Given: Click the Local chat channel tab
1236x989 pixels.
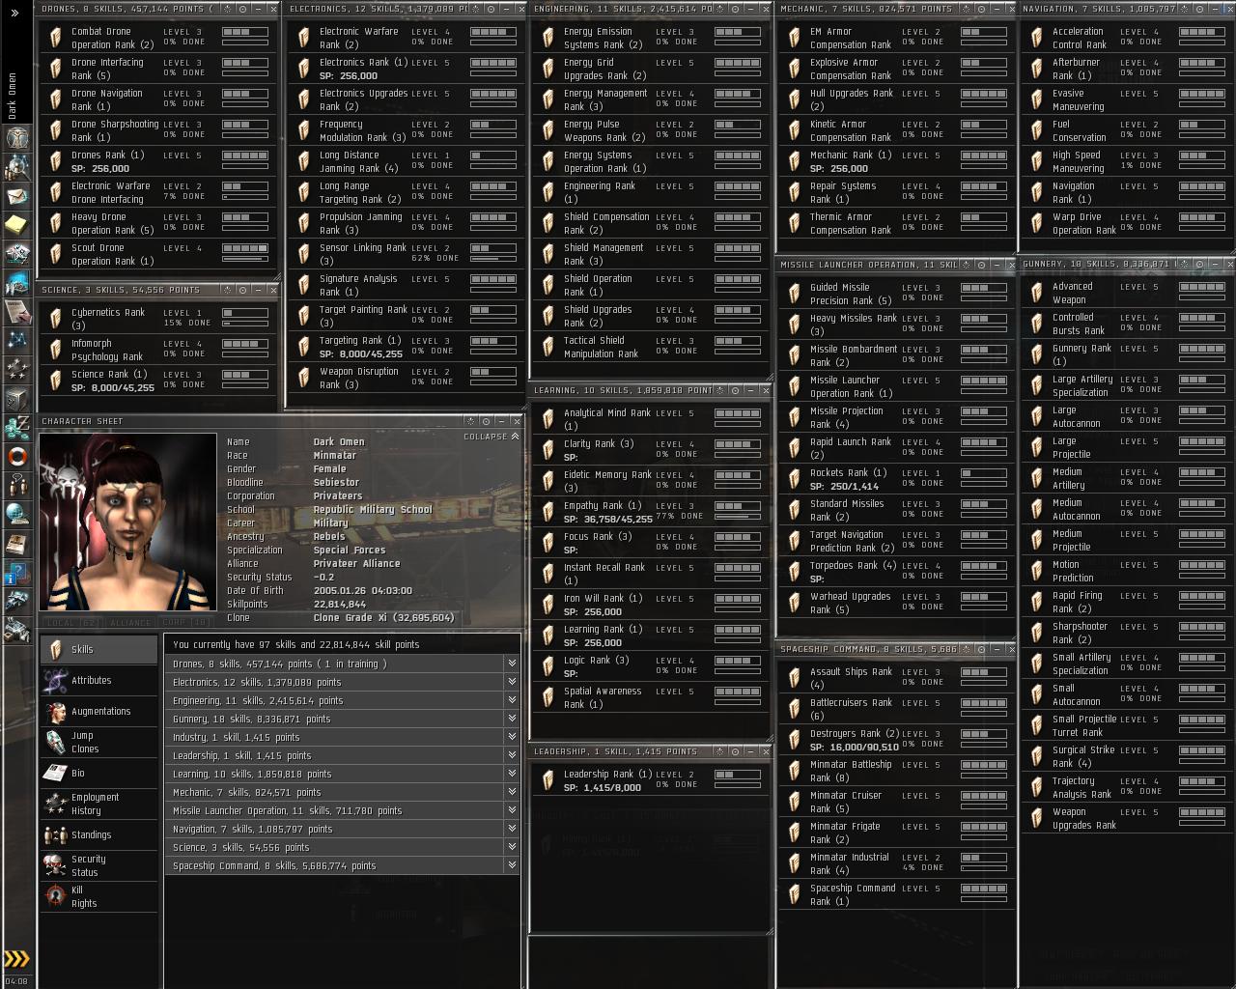Looking at the screenshot, I should click(73, 623).
